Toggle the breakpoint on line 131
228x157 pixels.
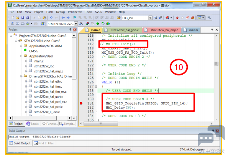(81, 103)
